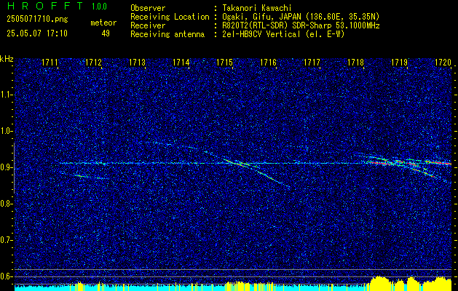This screenshot has width=458, height=291.
Task: Click the 1712 time marker
Action: click(x=93, y=62)
